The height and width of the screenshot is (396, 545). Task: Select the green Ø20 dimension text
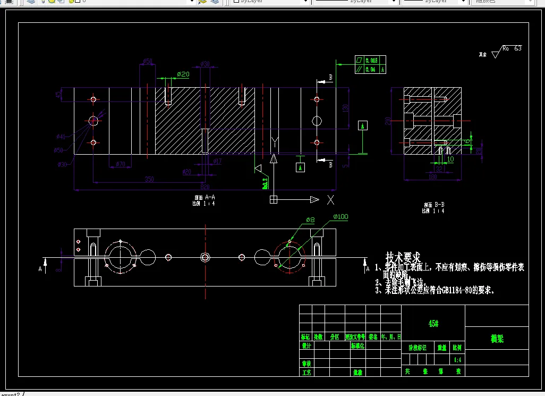183,74
